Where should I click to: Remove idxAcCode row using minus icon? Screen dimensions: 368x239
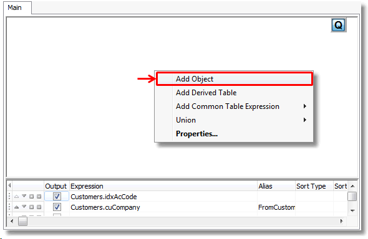click(x=39, y=197)
